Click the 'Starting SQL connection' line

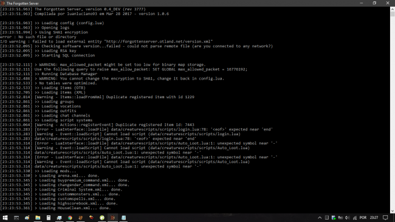(x=47, y=55)
